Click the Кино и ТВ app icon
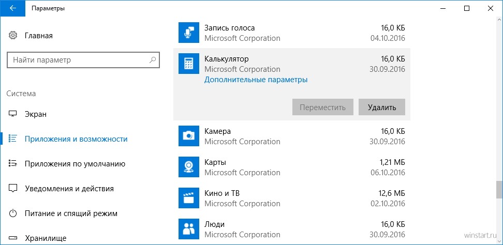Screen dimensions: 503x245 click(188, 198)
